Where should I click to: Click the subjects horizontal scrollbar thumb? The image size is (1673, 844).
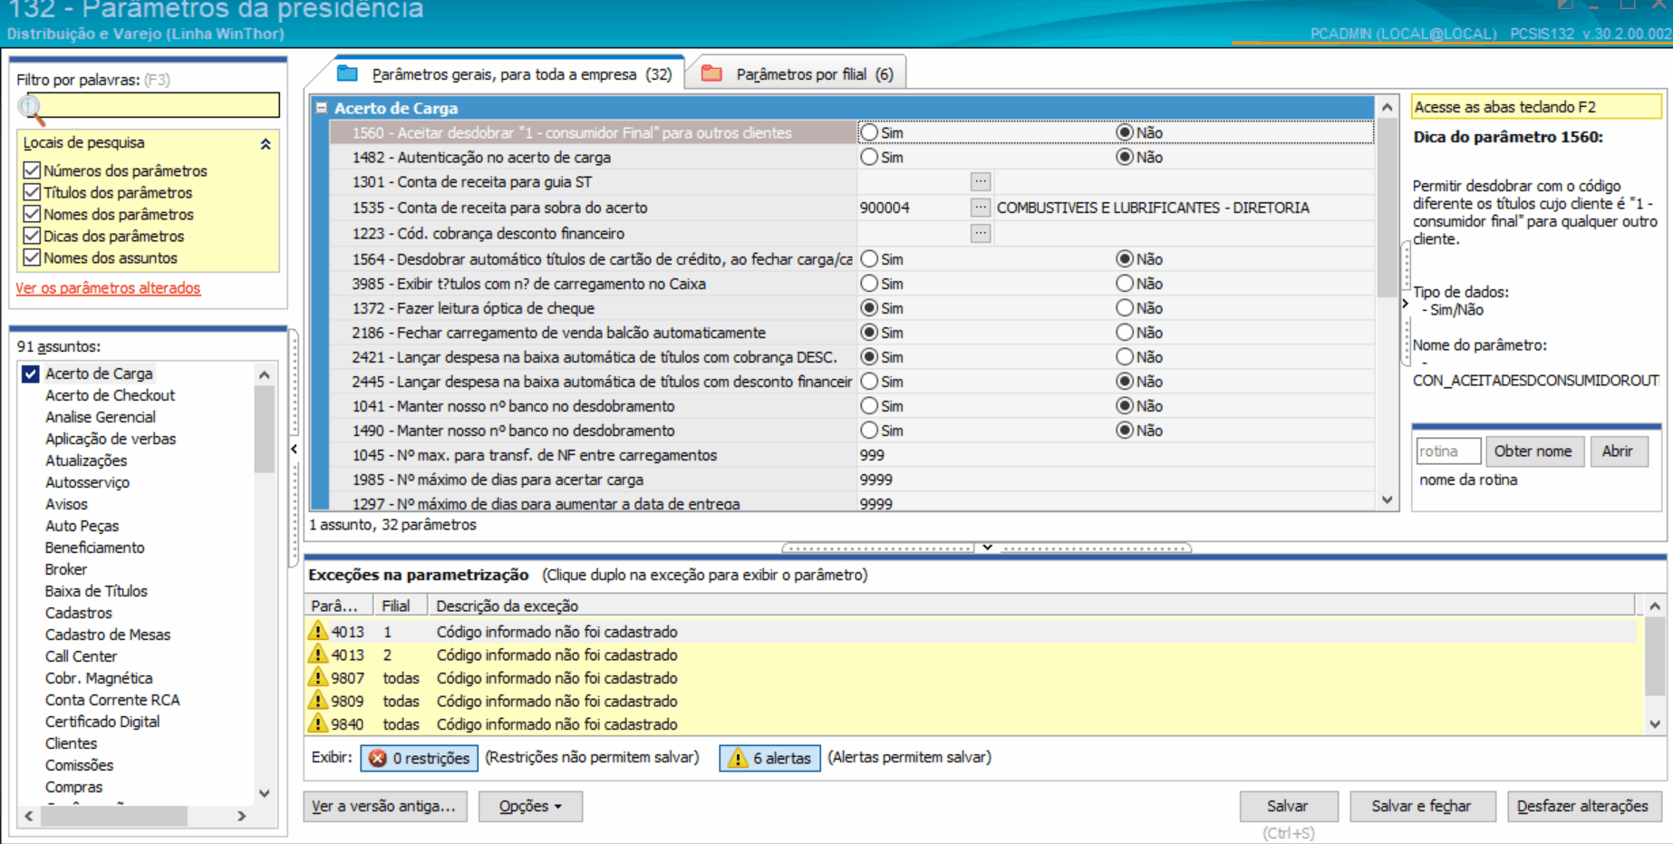pos(114,816)
